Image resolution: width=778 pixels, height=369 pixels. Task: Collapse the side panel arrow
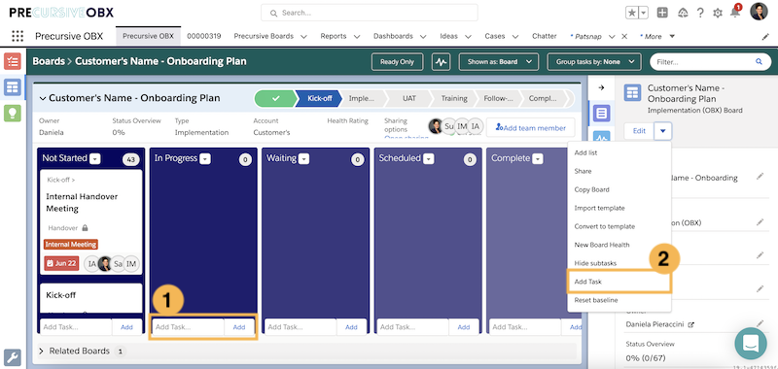pyautogui.click(x=601, y=87)
